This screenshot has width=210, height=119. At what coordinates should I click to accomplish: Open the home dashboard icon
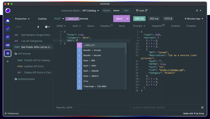pos(8,21)
